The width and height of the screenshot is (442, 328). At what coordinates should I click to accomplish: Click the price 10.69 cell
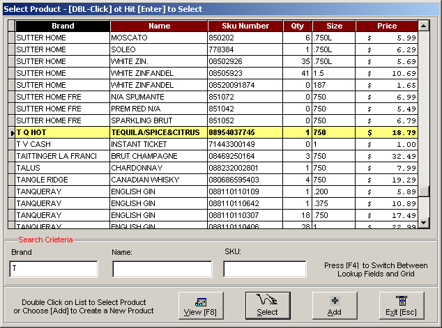coord(386,73)
